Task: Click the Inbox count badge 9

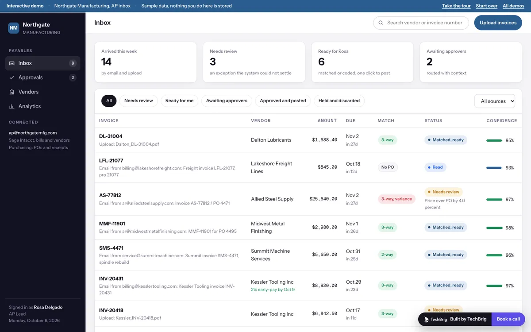Action: [x=73, y=63]
